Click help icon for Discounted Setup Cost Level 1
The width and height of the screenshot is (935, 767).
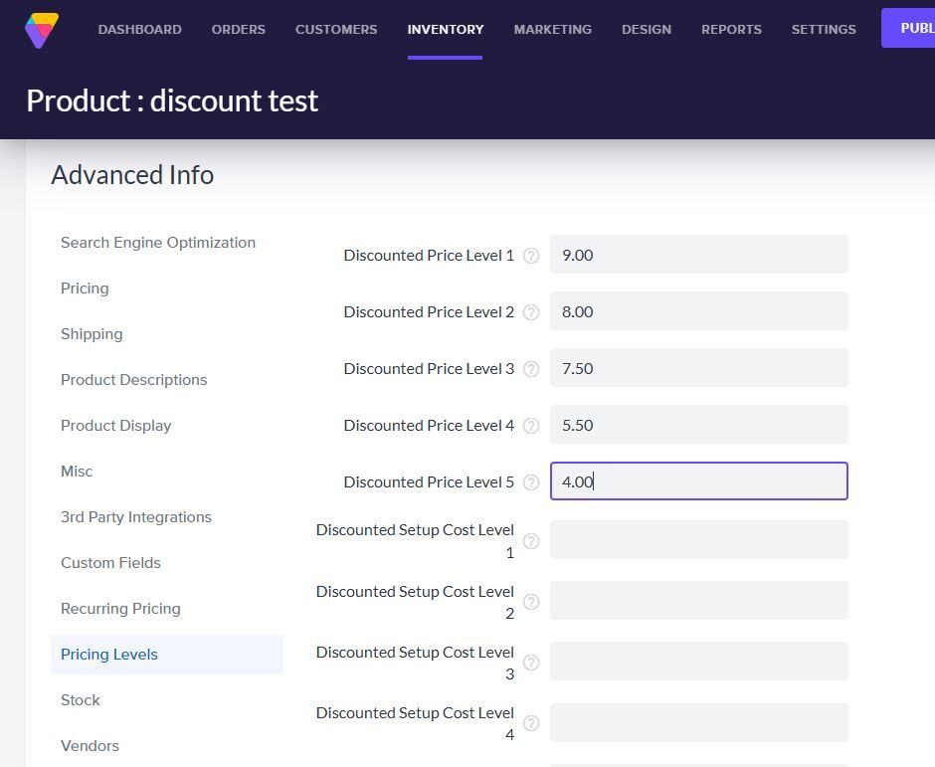[531, 541]
